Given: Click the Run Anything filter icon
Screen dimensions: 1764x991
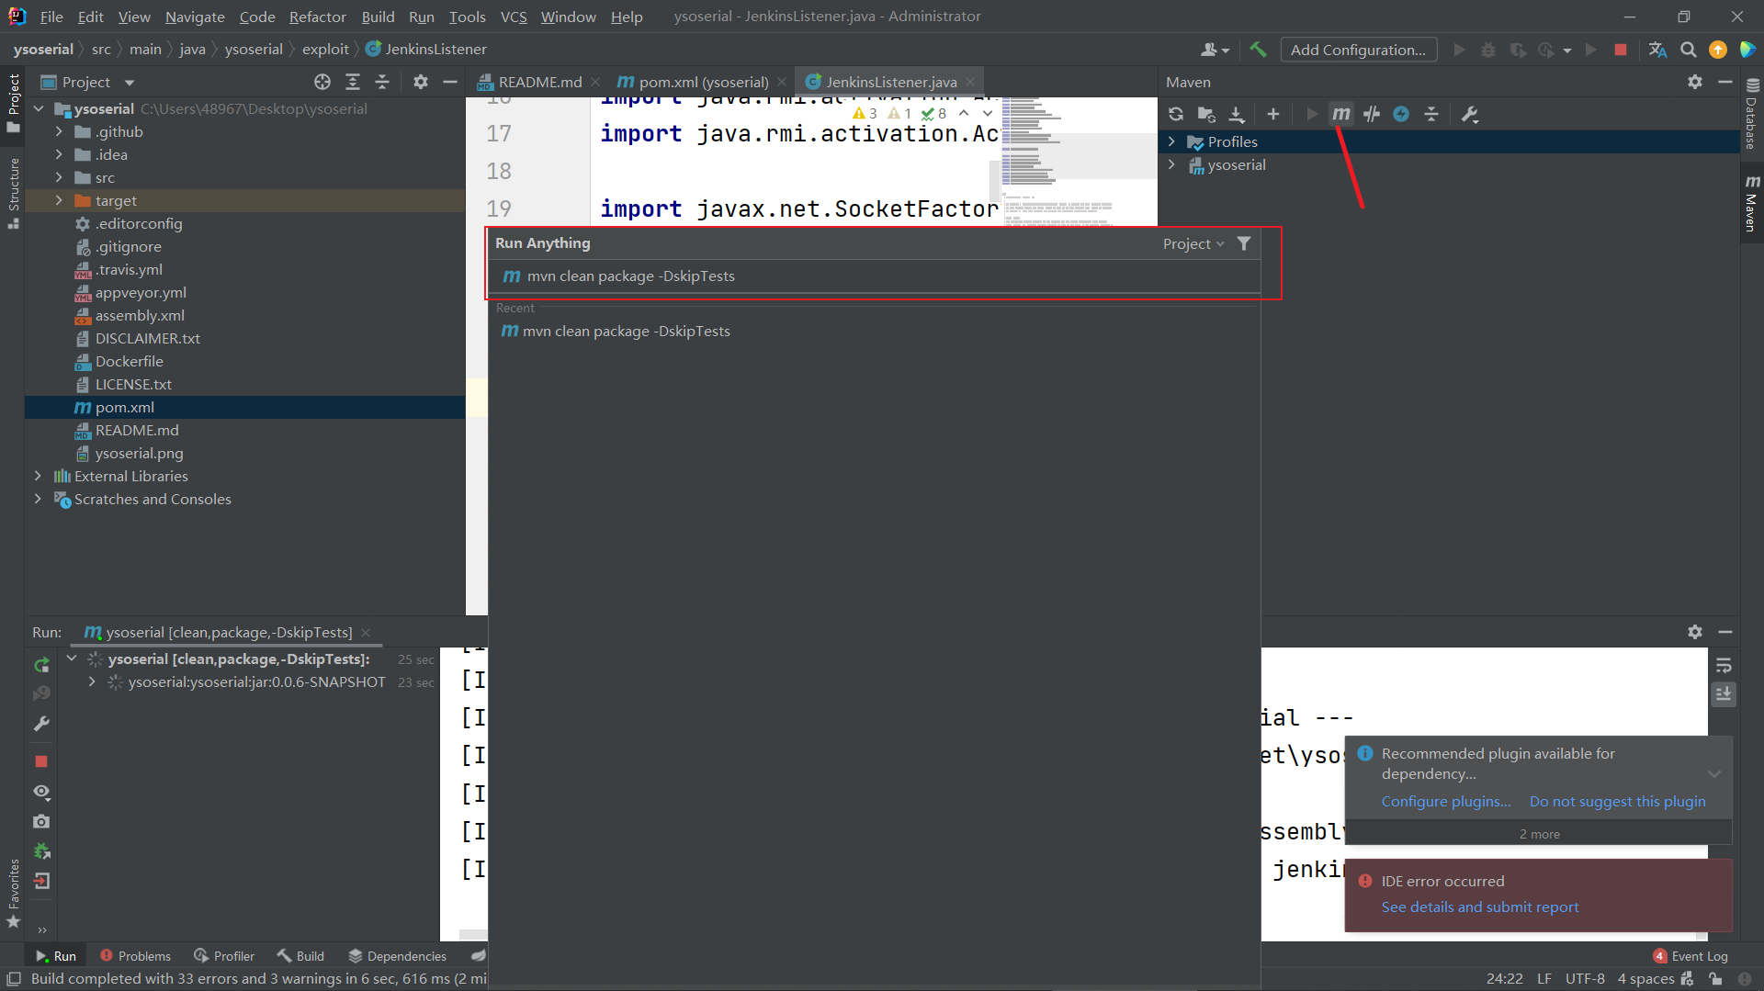Looking at the screenshot, I should [x=1244, y=243].
